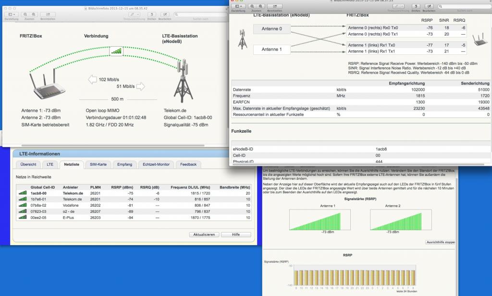Screen dimensions: 492x296
Task: Click the signal bars icon for the Vodafone row
Action: pyautogui.click(x=23, y=205)
